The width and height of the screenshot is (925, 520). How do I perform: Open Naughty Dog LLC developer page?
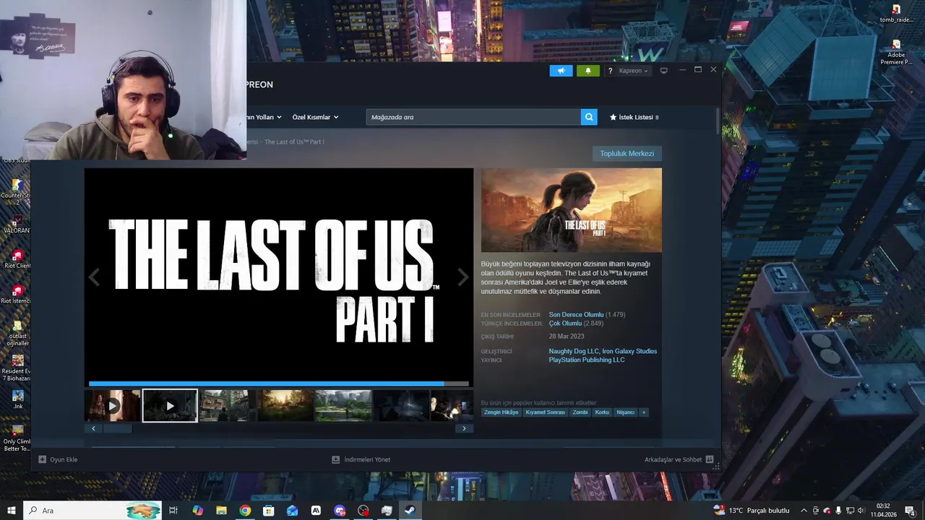click(x=573, y=351)
